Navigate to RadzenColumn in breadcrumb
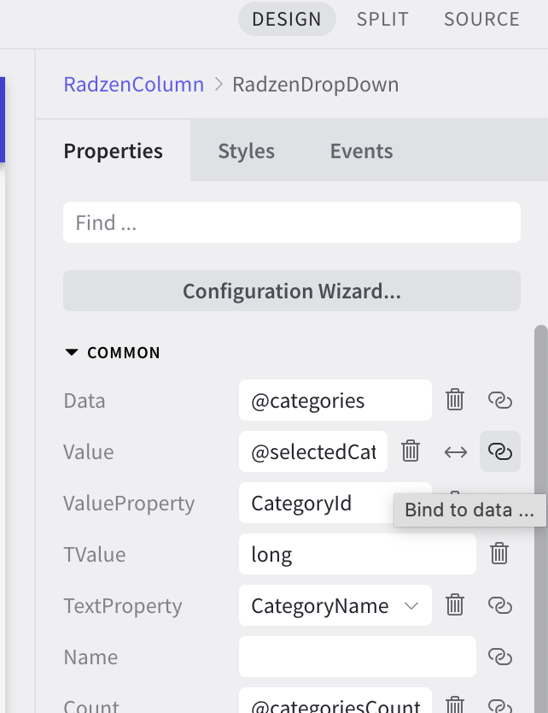This screenshot has height=713, width=548. pos(134,85)
